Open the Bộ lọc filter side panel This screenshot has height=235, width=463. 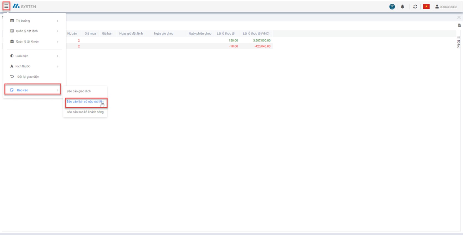click(459, 43)
